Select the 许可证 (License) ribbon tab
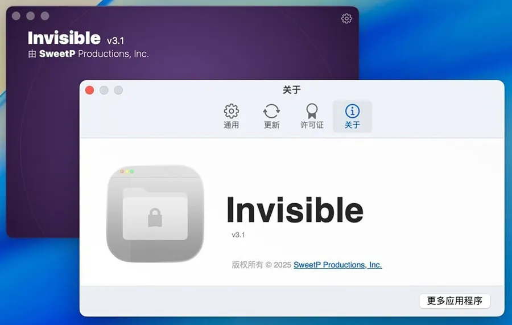This screenshot has height=325, width=512. 312,116
